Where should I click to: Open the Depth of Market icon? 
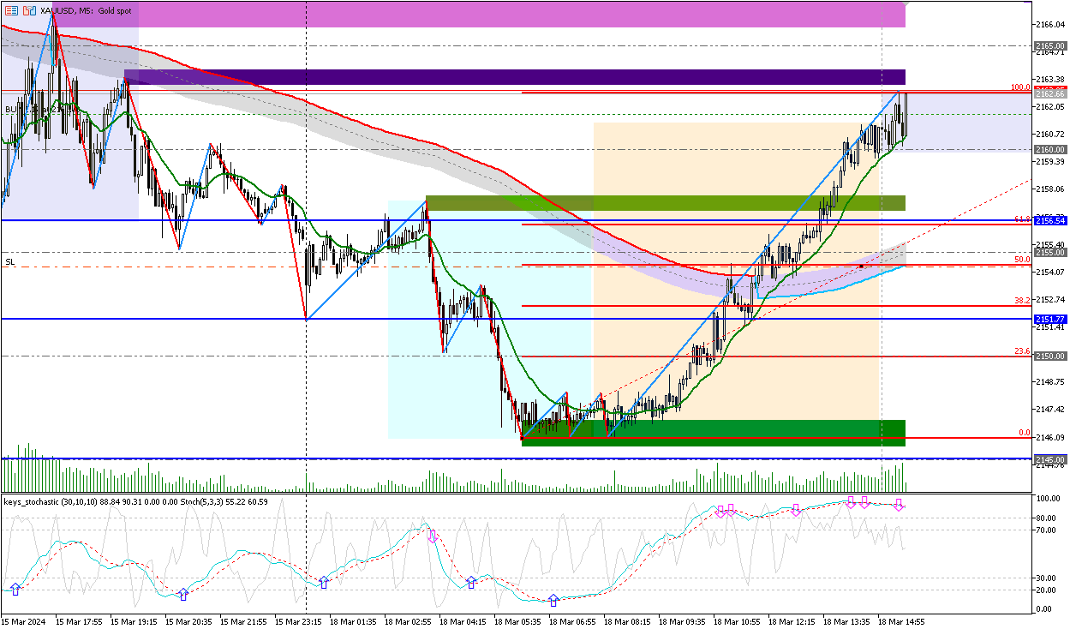[29, 11]
